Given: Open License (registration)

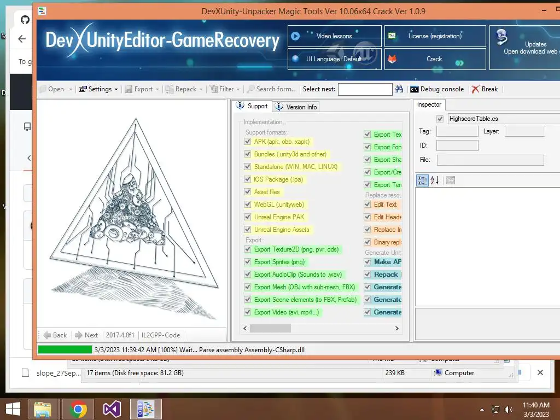Looking at the screenshot, I should 435,36.
